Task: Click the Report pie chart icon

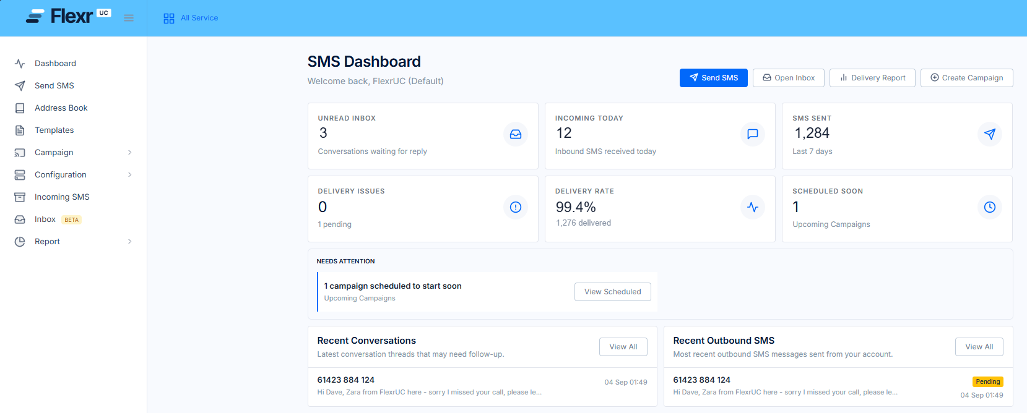Action: coord(20,242)
